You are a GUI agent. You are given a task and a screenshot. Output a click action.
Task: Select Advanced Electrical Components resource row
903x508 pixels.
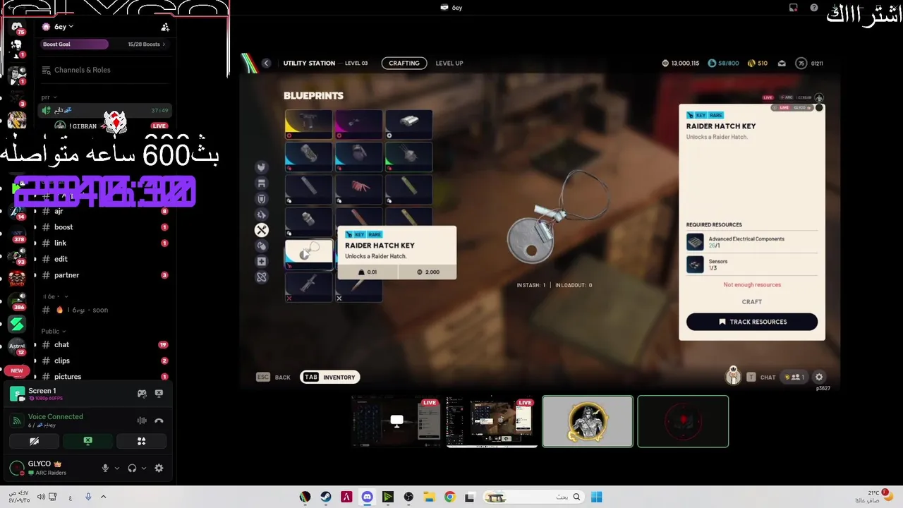pos(752,242)
